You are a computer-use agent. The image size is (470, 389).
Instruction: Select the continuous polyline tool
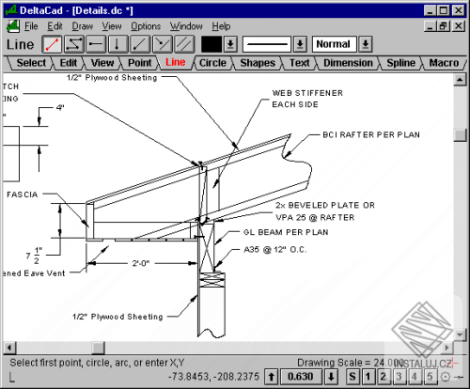pos(74,44)
